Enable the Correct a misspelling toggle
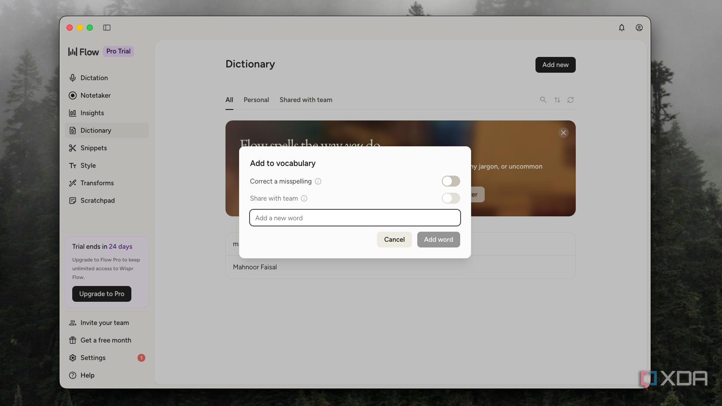Screen dimensions: 722x406 (x=451, y=181)
